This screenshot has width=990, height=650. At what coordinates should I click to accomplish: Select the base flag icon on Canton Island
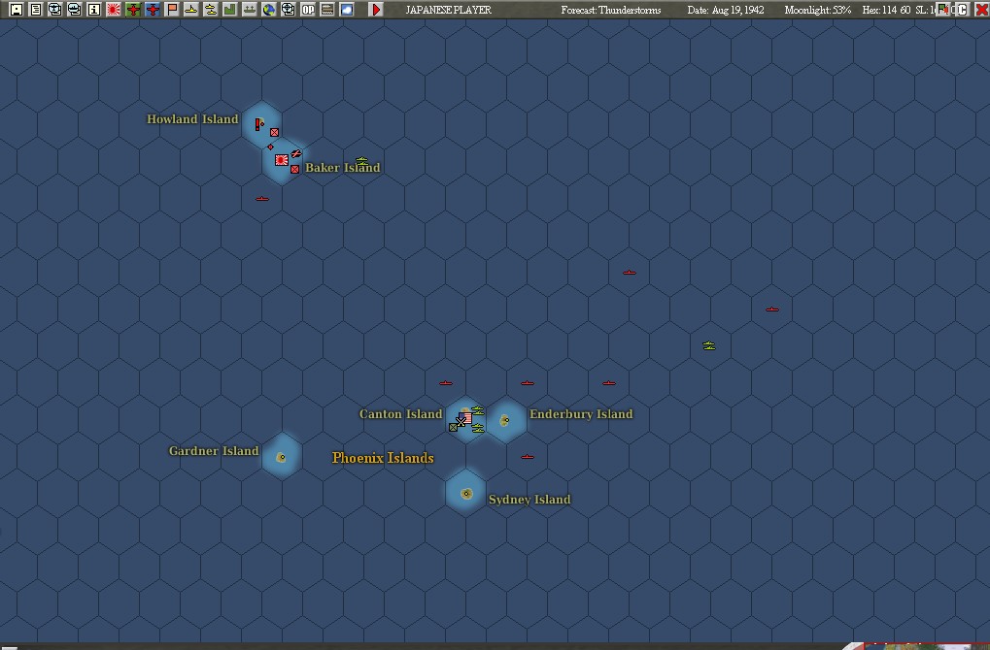tap(466, 417)
